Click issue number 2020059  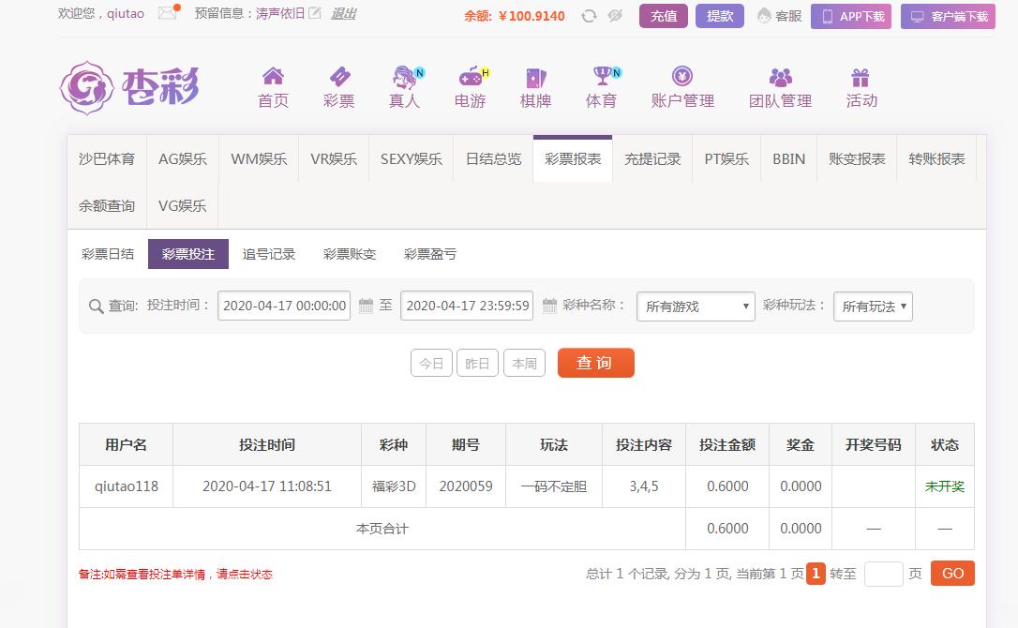tap(466, 486)
